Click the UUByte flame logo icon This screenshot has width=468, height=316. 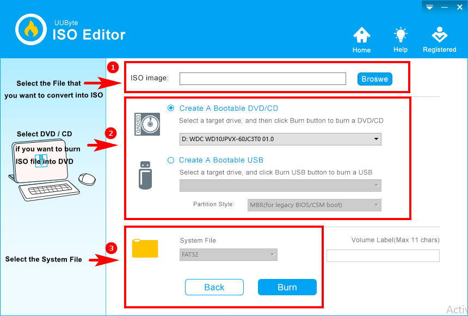(x=31, y=29)
